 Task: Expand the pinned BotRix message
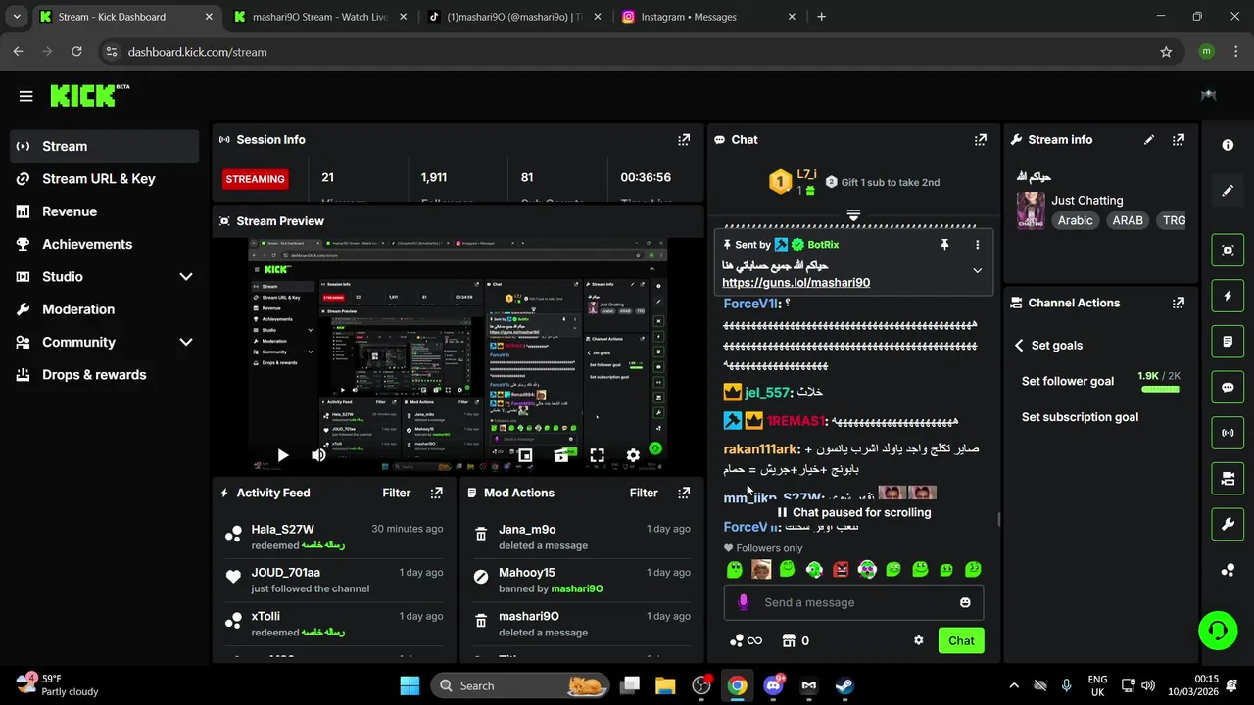coord(977,270)
